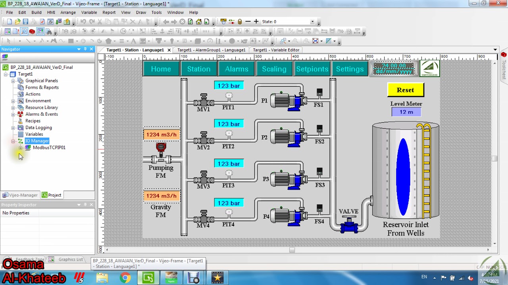Click the Settings panel button
508x285 pixels.
click(x=350, y=69)
